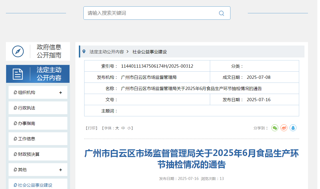Go to 社会公益事业建设 breadcrumb link
This screenshot has width=320, height=189.
coord(150,52)
